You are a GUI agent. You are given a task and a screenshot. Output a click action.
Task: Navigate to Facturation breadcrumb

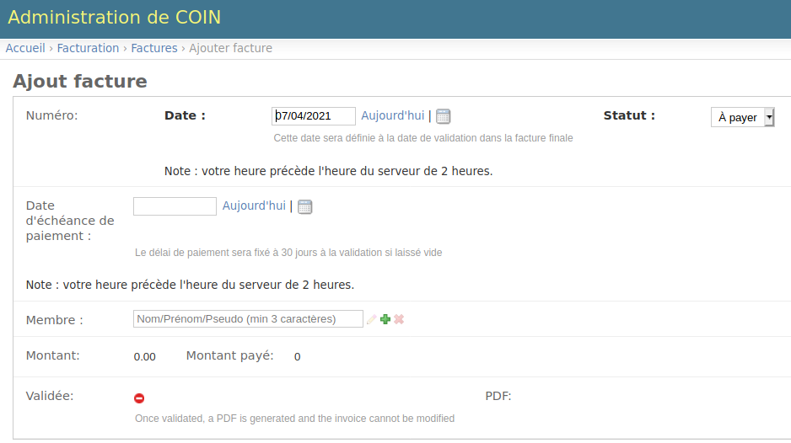(x=88, y=48)
